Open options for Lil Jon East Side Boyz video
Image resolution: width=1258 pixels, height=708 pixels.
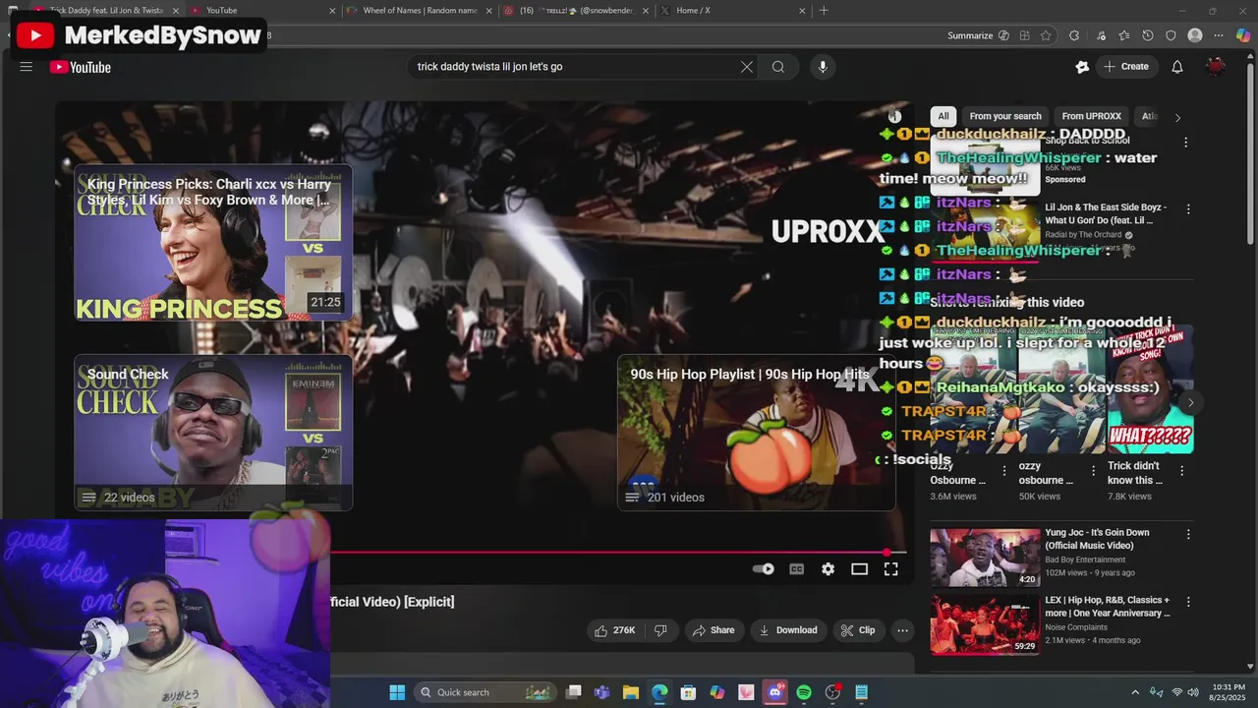pos(1188,209)
